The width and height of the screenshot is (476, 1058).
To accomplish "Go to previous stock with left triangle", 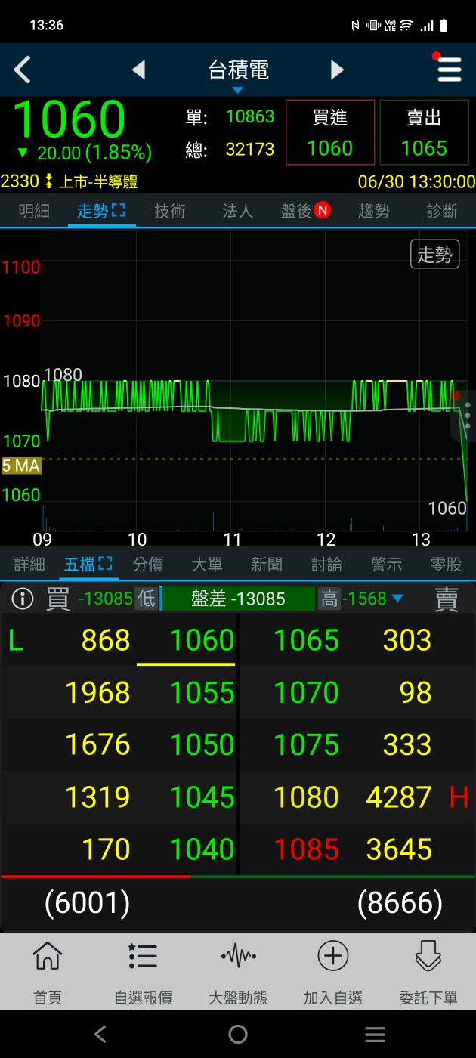I will click(x=138, y=70).
